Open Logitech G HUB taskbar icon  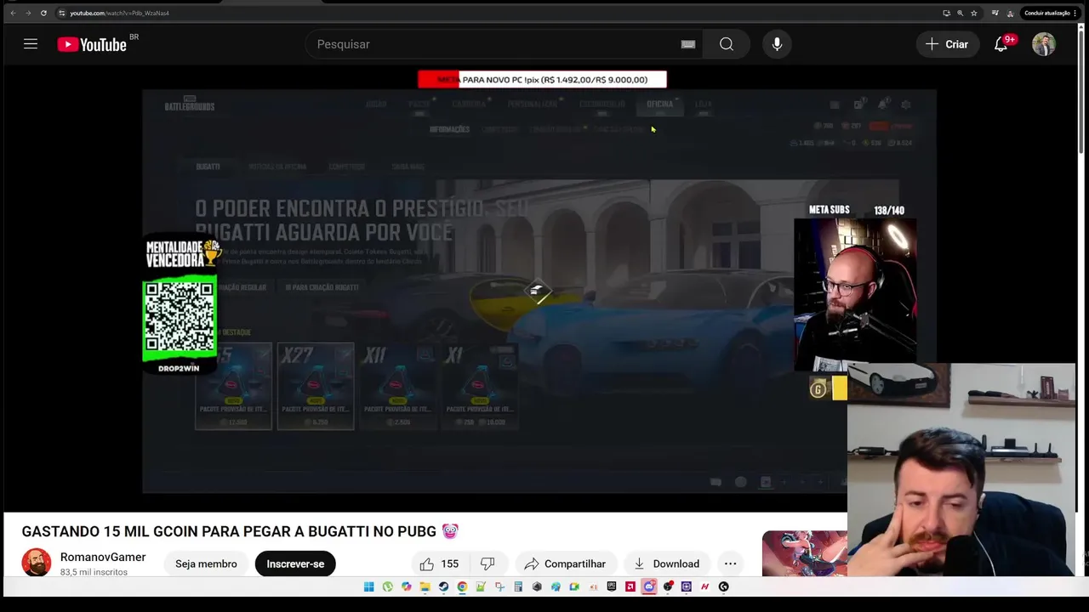tap(724, 586)
